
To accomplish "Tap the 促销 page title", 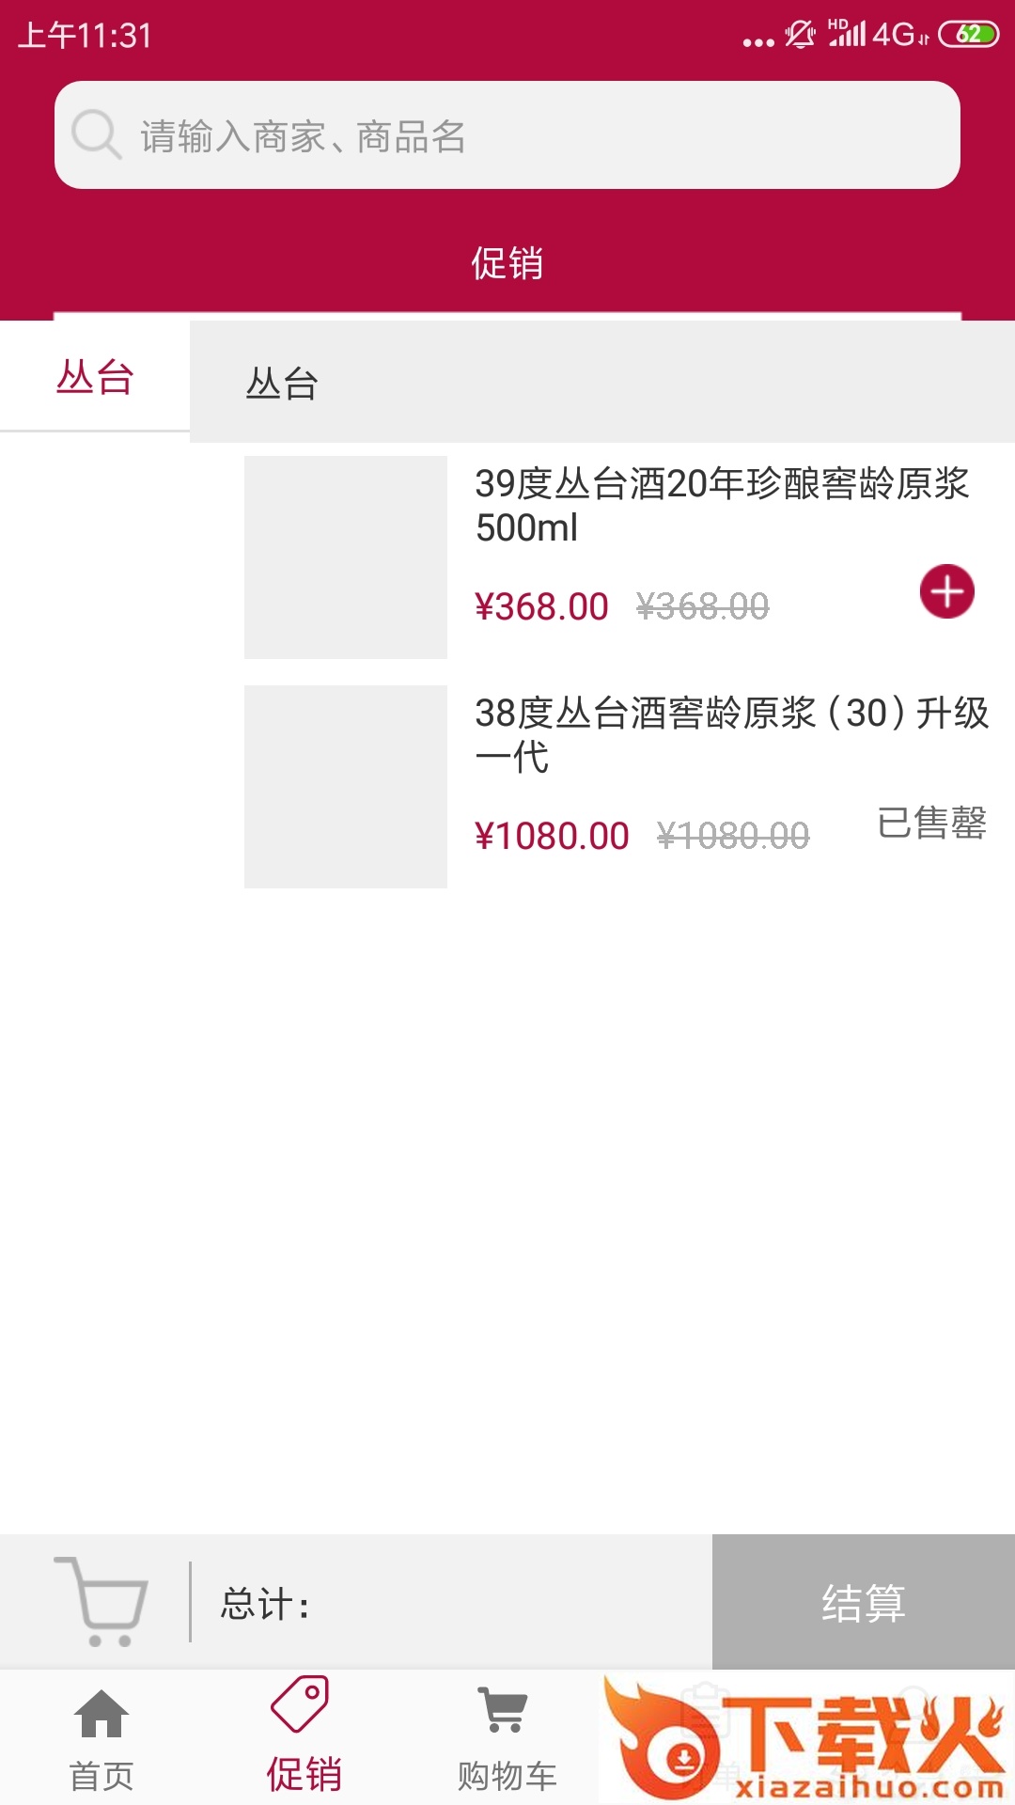I will (507, 263).
